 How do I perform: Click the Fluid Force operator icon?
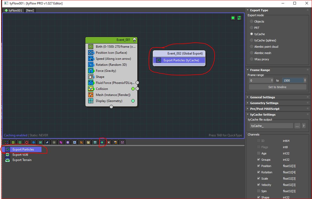[x=91, y=83]
